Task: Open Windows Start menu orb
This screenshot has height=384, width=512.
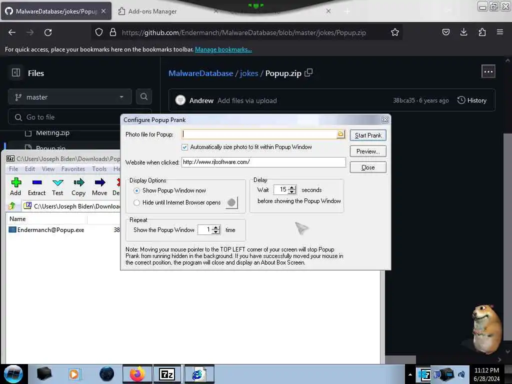Action: coord(13,374)
